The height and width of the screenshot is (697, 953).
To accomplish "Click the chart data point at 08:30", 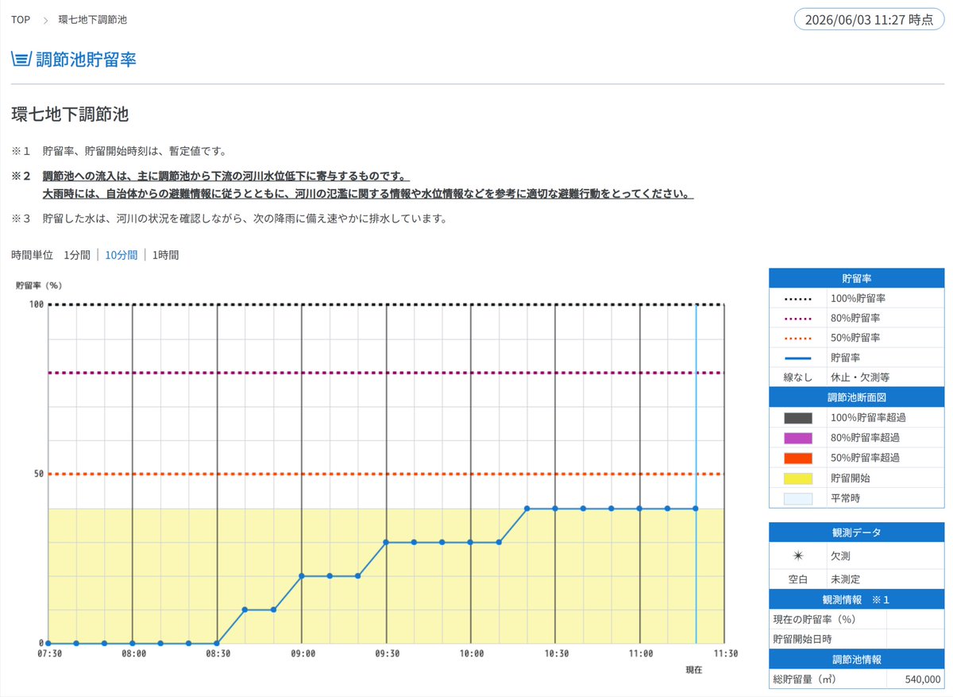I will (217, 643).
